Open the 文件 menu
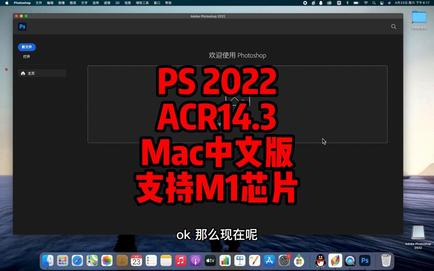Viewport: 434px width, 271px height. click(x=38, y=3)
